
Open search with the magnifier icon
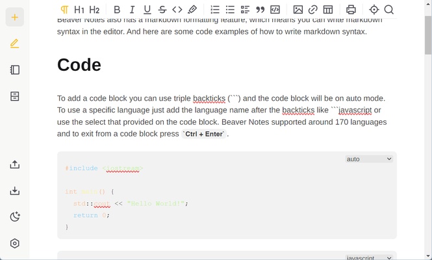388,10
